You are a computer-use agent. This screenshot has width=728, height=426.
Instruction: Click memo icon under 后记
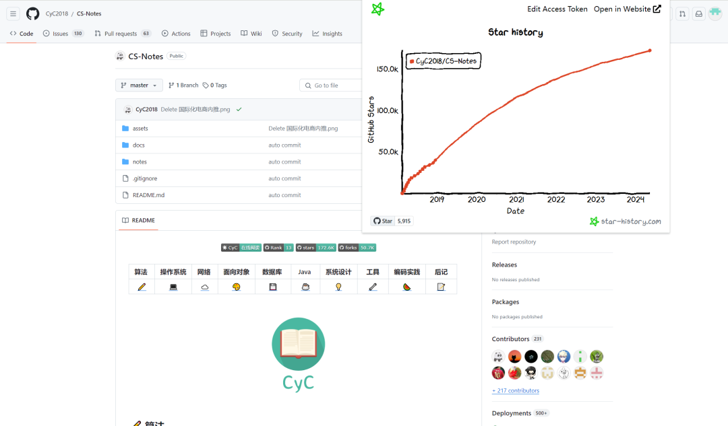(x=441, y=287)
